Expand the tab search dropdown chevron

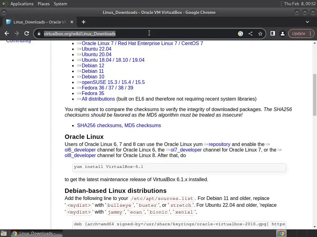click(x=307, y=22)
